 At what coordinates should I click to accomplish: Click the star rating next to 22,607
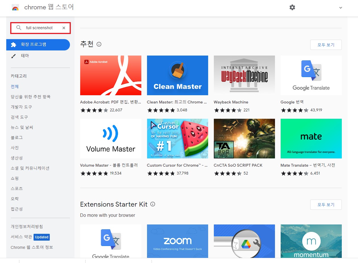pyautogui.click(x=94, y=110)
